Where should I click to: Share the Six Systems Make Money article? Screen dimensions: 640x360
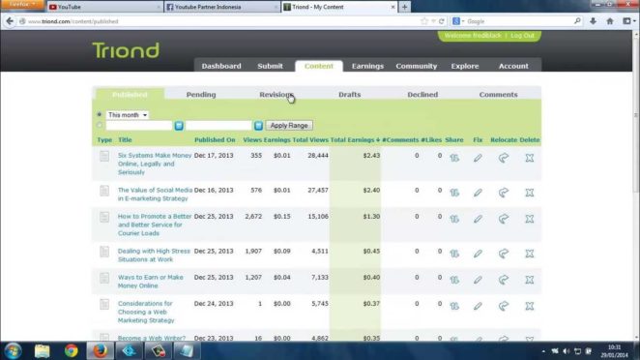click(454, 158)
